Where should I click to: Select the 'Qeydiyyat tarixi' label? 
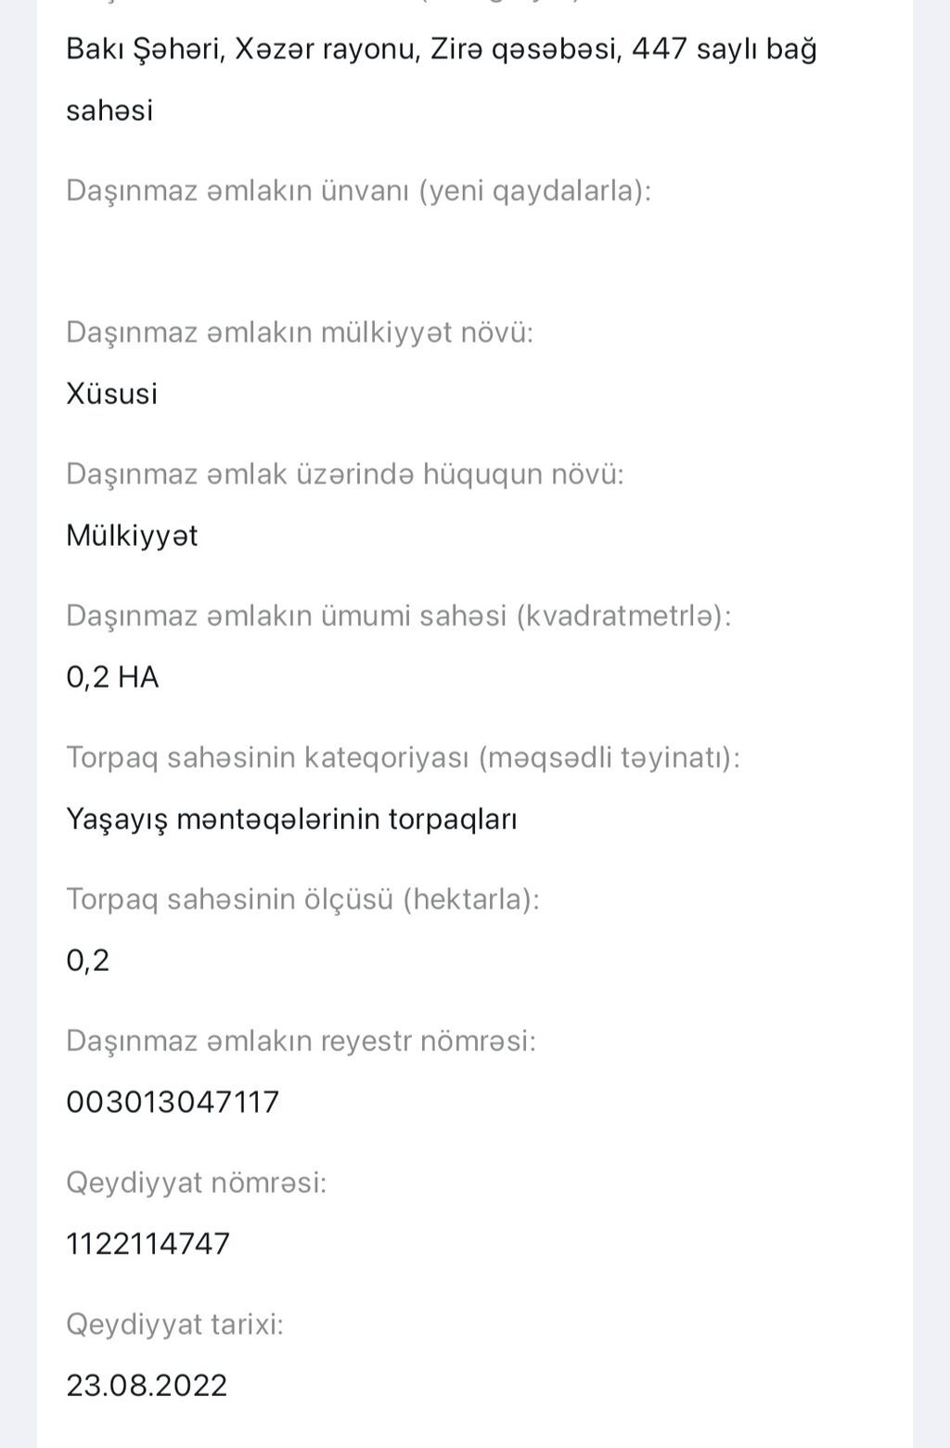click(174, 1325)
